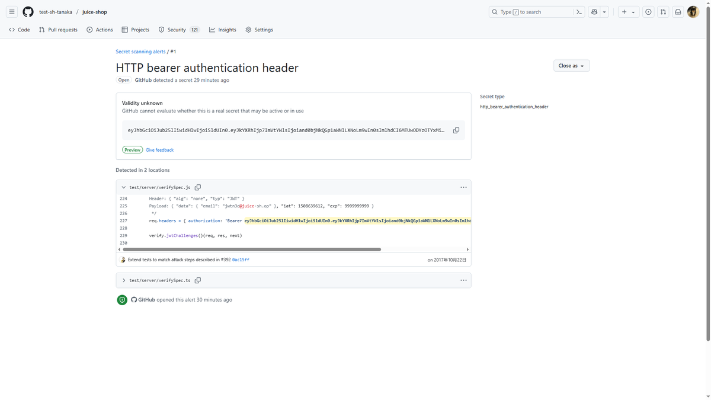Click the Open status badge
The width and height of the screenshot is (711, 400).
pyautogui.click(x=124, y=80)
